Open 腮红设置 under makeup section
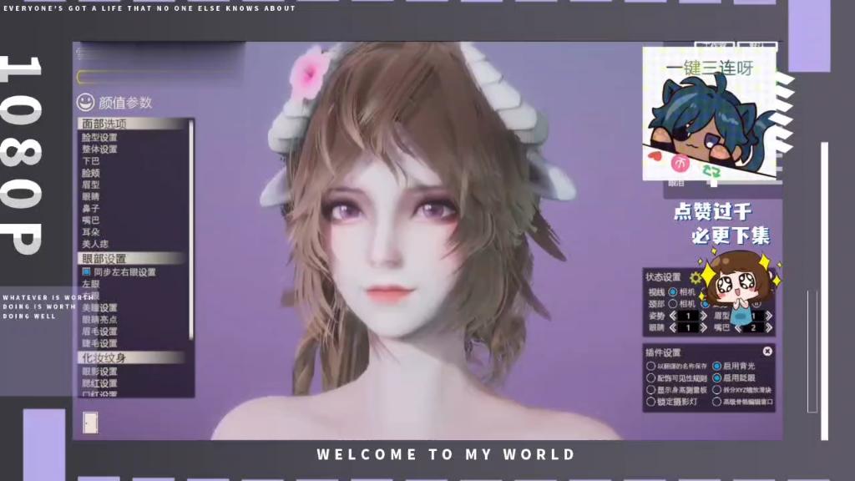855x481 pixels. [99, 383]
